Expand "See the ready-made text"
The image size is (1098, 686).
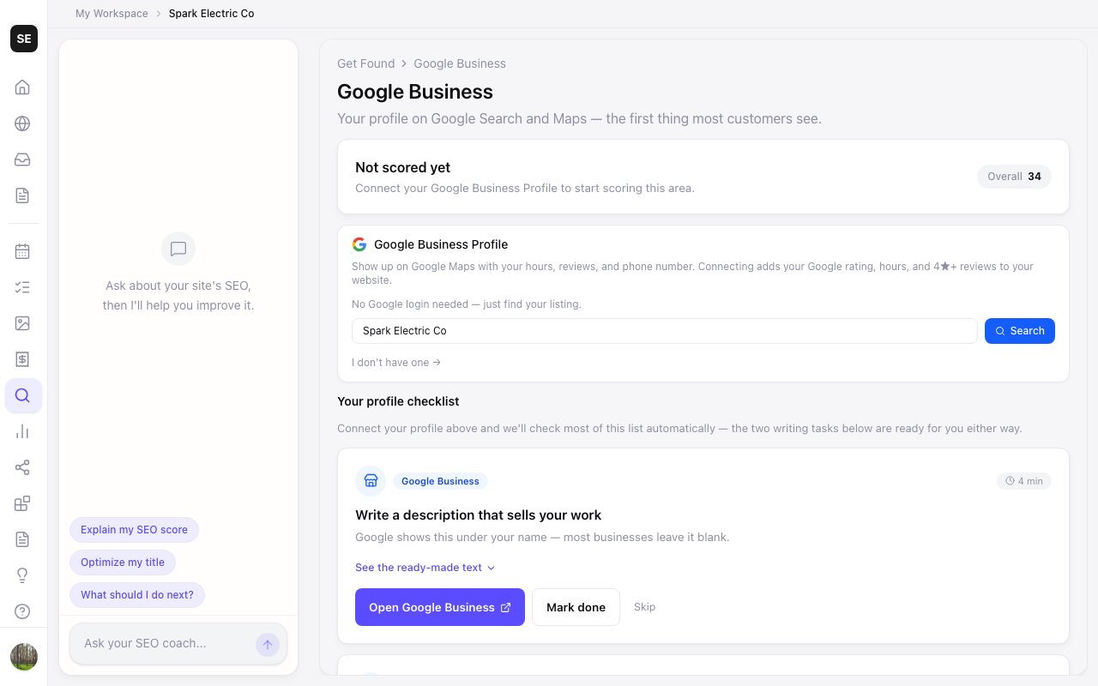tap(425, 568)
